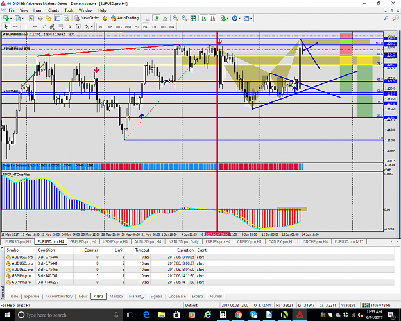The image size is (401, 321).
Task: Open the Templates icon
Action: [246, 18]
